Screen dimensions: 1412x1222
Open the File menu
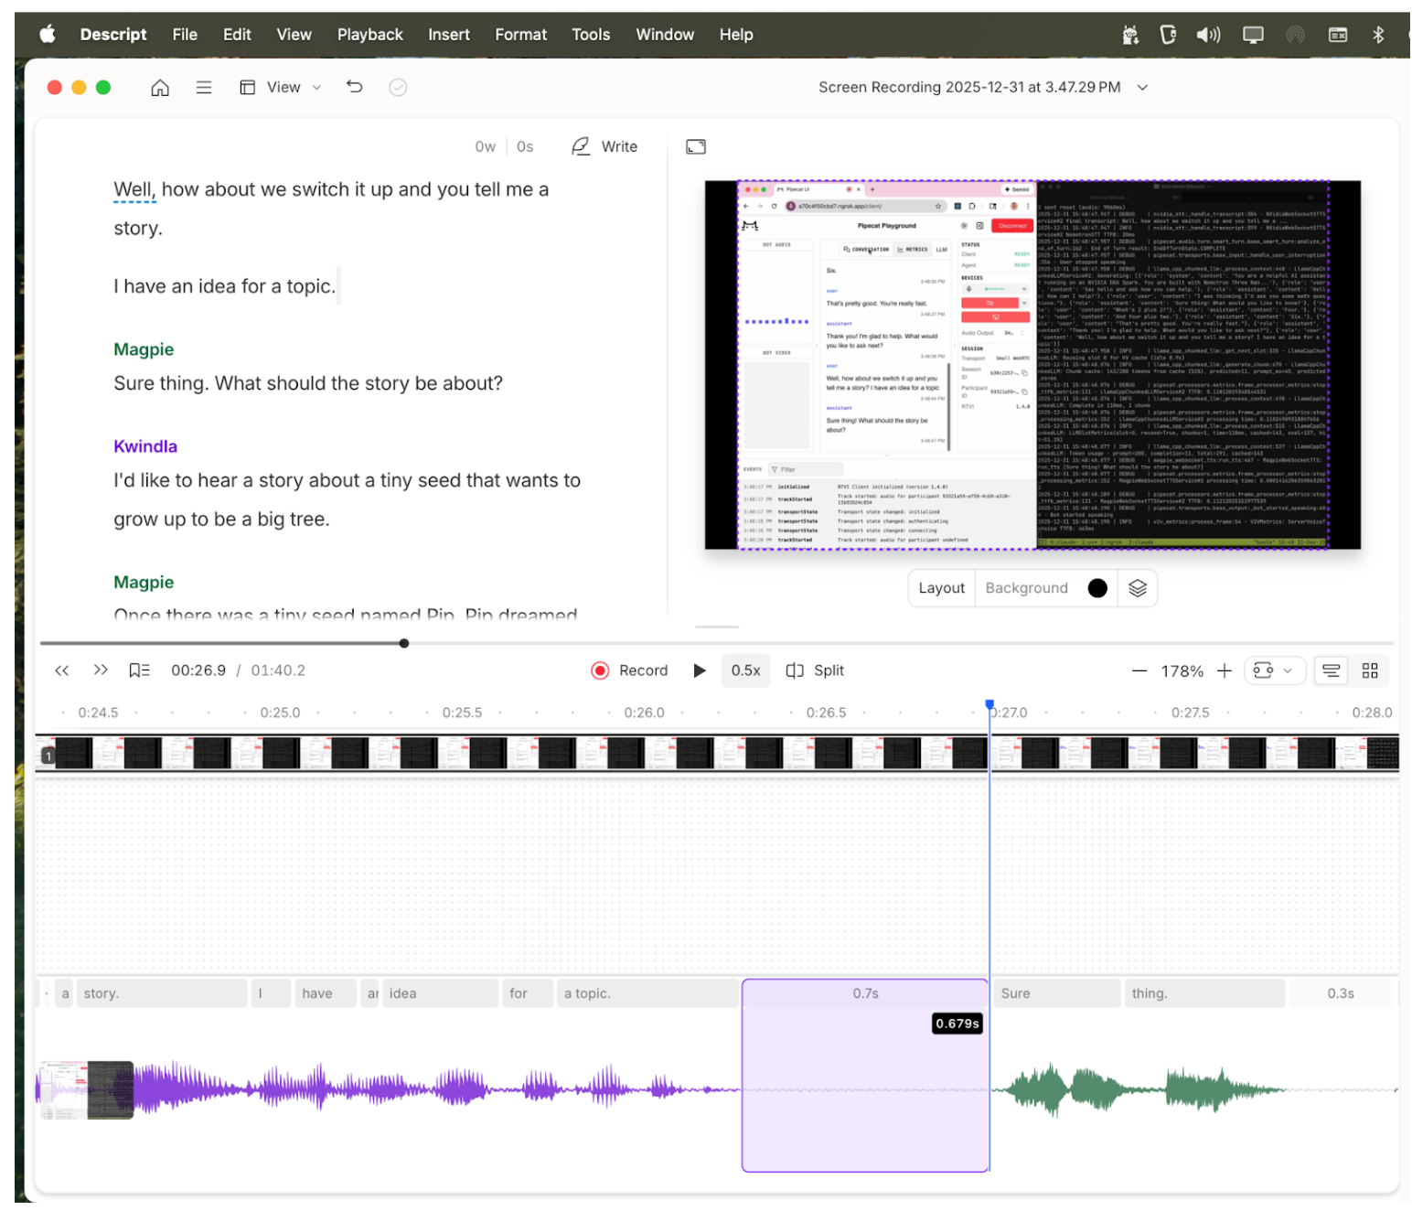(185, 35)
